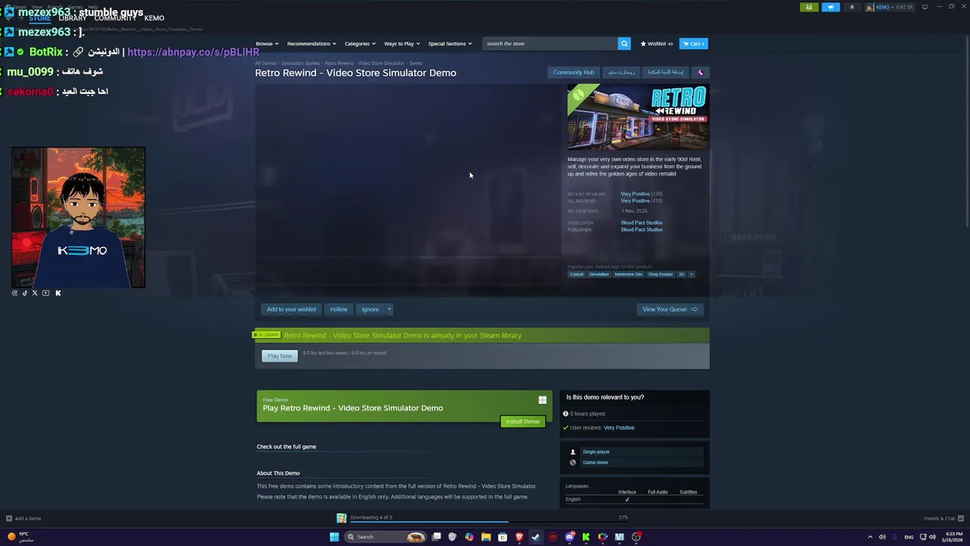The height and width of the screenshot is (546, 970).
Task: Open the Help menu in Steam
Action: point(92,7)
